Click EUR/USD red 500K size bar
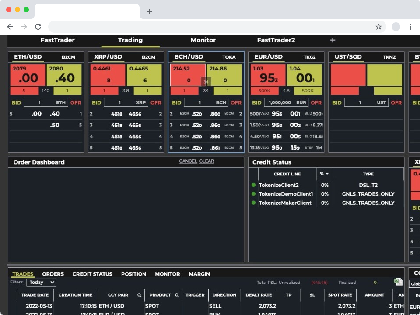 [264, 91]
